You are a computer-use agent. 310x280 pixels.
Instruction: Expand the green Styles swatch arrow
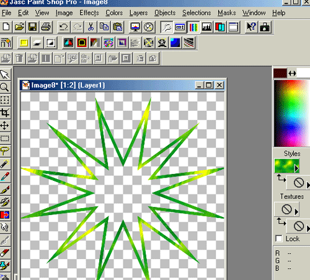tap(296, 168)
